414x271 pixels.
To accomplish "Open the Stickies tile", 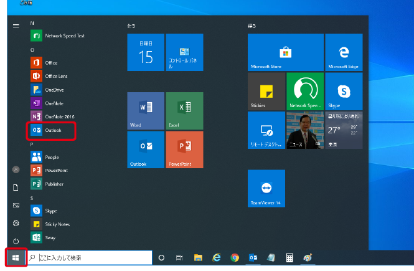I will click(x=266, y=92).
